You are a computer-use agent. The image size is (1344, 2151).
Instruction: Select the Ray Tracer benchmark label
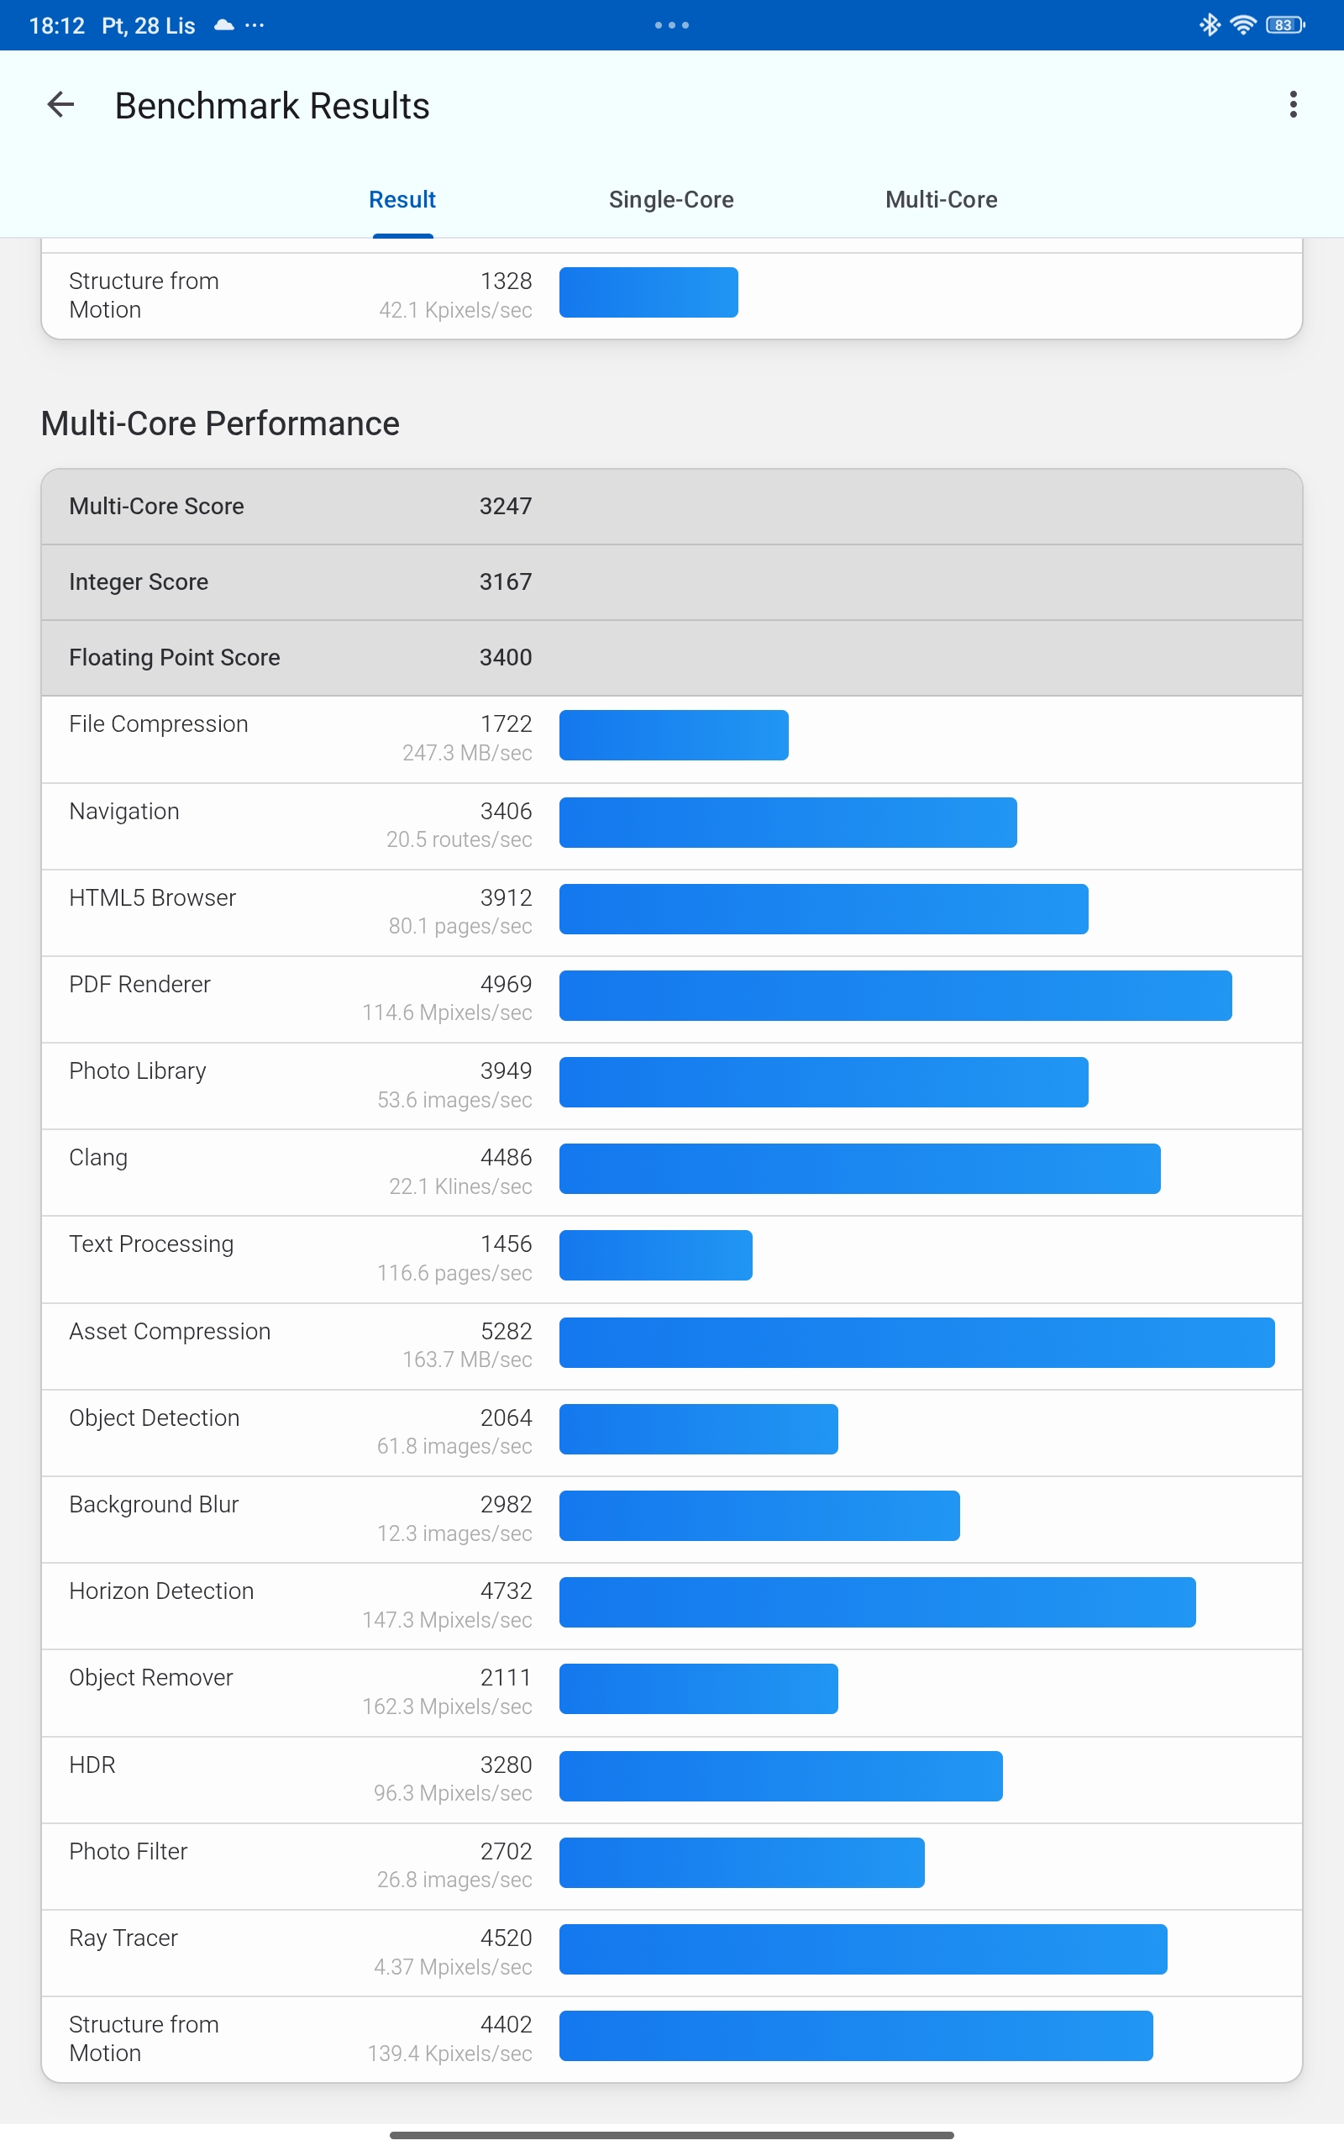[123, 1938]
